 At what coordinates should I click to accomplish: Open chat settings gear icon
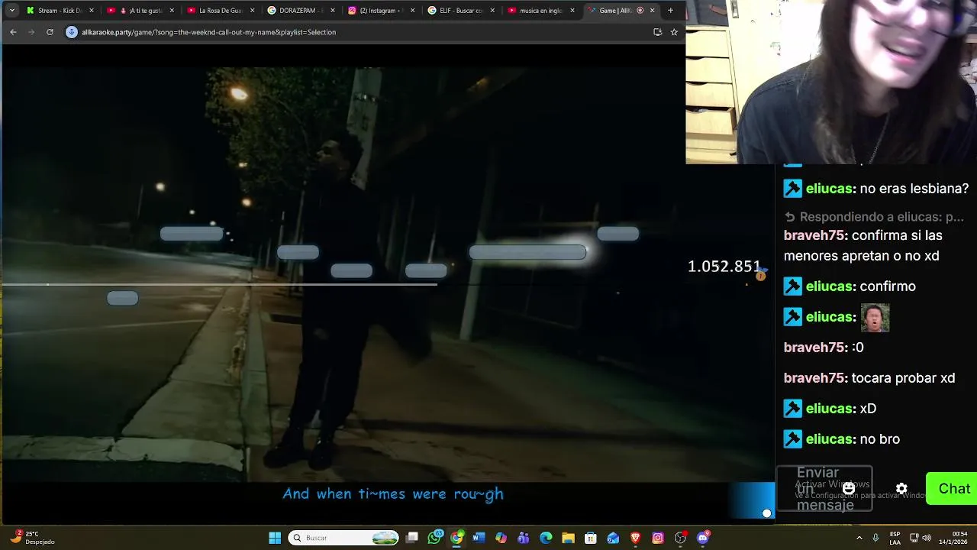tap(901, 489)
